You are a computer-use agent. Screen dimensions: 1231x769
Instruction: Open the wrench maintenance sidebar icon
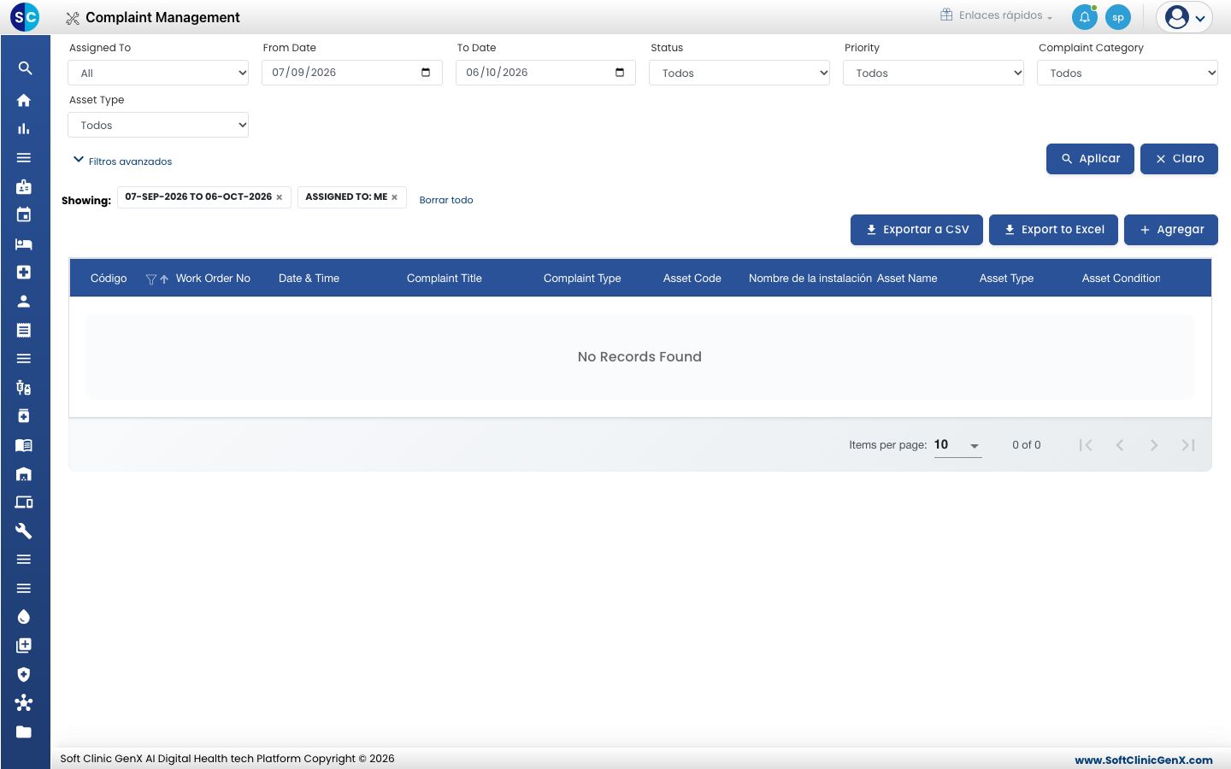[x=24, y=531]
